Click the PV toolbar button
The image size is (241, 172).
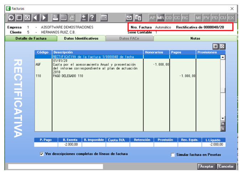[x=206, y=17]
